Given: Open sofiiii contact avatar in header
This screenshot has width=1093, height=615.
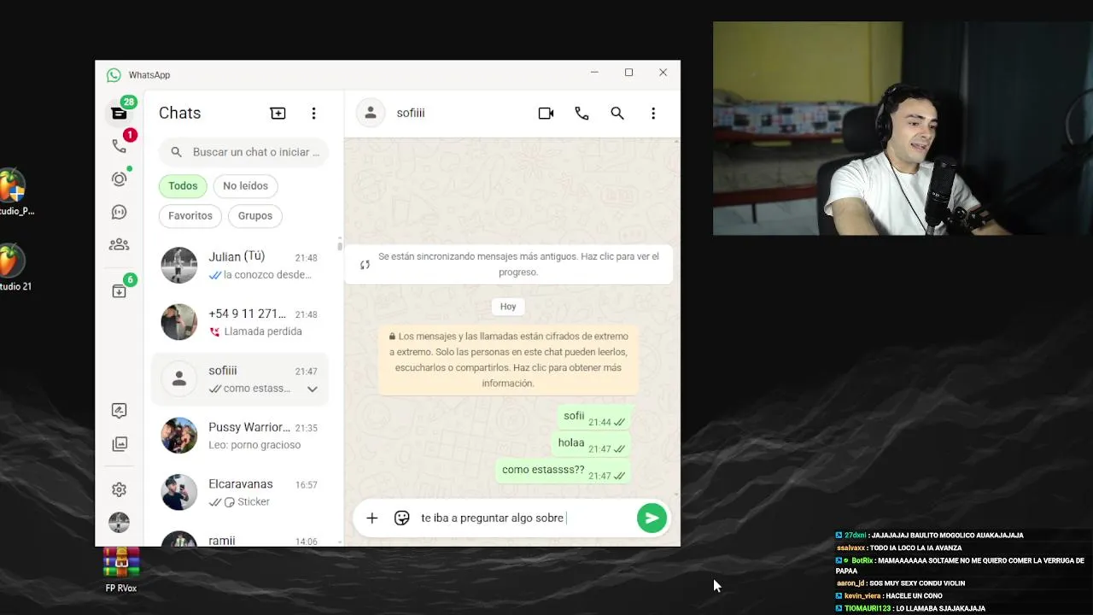Looking at the screenshot, I should coord(371,113).
